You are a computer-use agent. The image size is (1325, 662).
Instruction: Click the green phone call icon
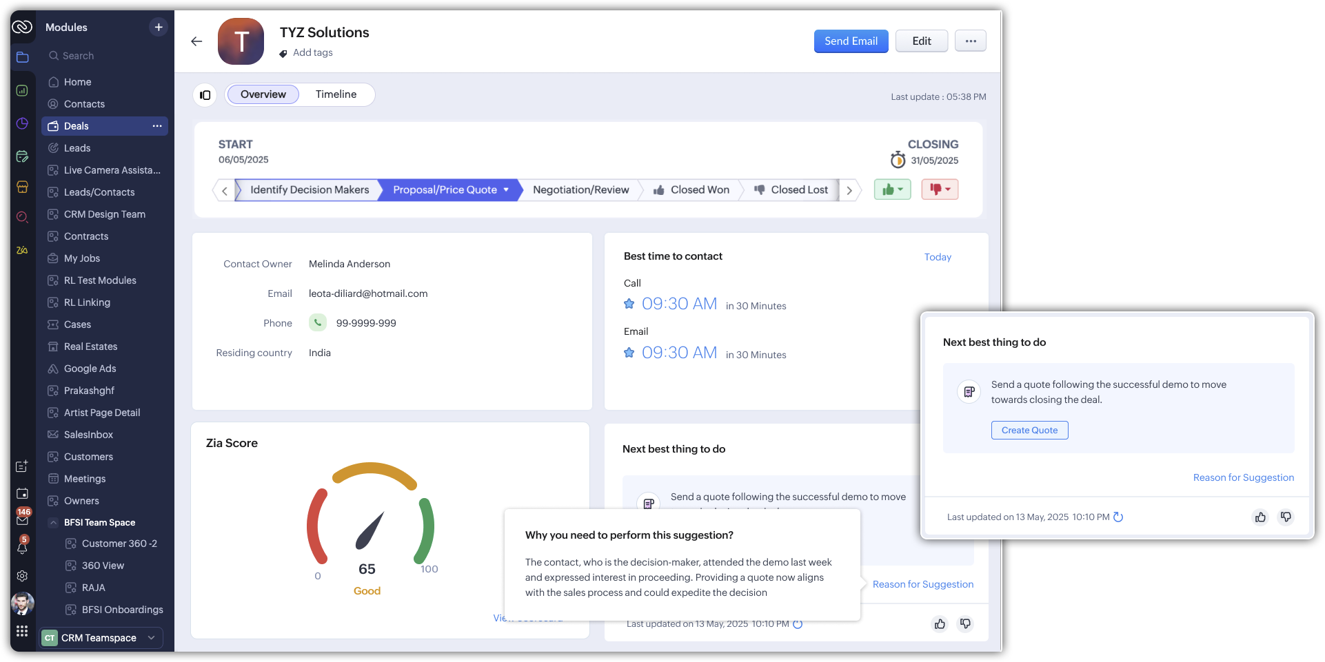318,322
